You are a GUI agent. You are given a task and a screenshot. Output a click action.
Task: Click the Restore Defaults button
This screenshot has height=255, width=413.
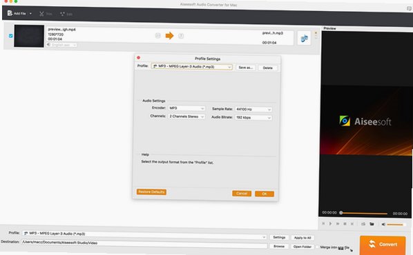click(151, 192)
